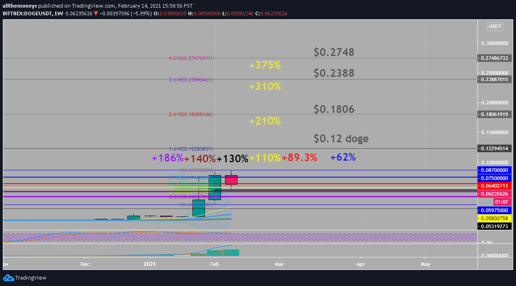Click the 3.618(0.23890461) Fibonacci label
The width and height of the screenshot is (516, 286).
[190, 80]
